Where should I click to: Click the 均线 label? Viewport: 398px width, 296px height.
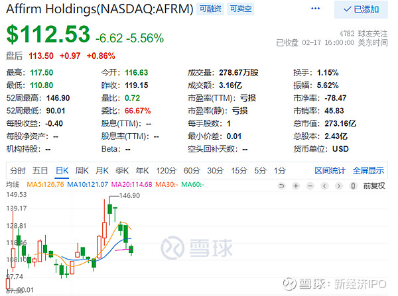[13, 185]
